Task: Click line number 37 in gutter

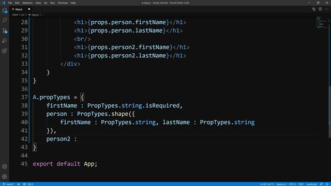Action: 24,97
